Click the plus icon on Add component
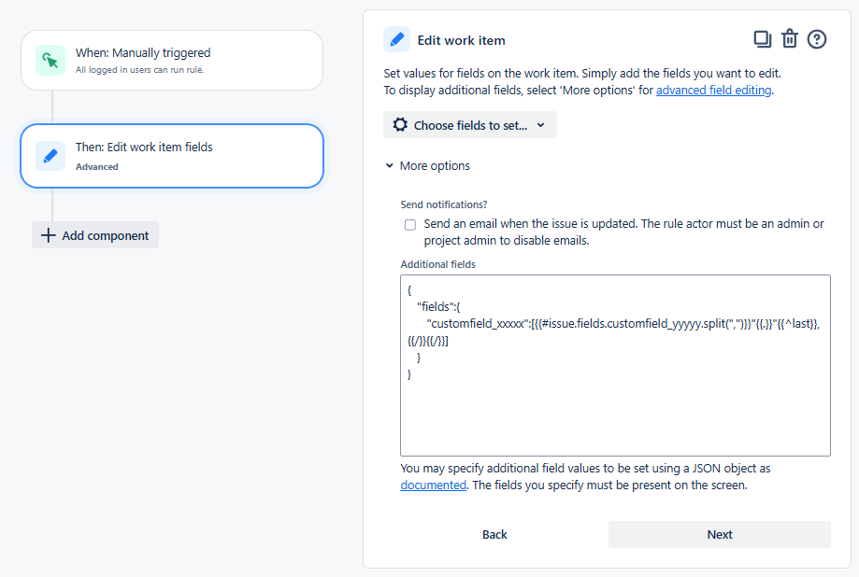The height and width of the screenshot is (577, 859). pos(48,234)
